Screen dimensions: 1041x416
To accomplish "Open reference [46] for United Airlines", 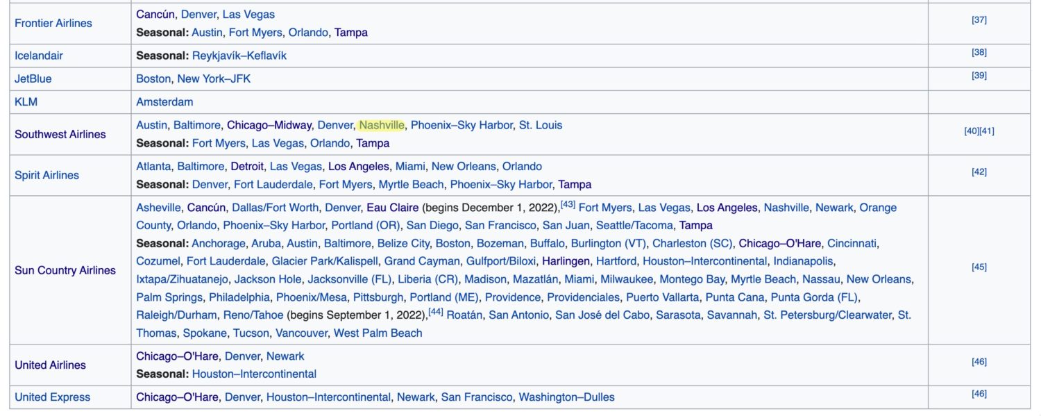I will (x=978, y=360).
